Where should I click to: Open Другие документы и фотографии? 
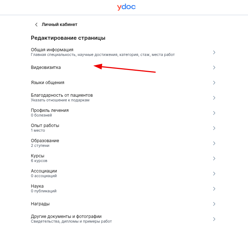point(124,219)
